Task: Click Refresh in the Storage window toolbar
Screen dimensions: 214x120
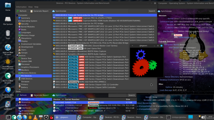Action: click(x=22, y=95)
